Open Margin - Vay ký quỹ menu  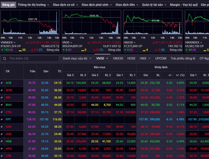pos(184,5)
